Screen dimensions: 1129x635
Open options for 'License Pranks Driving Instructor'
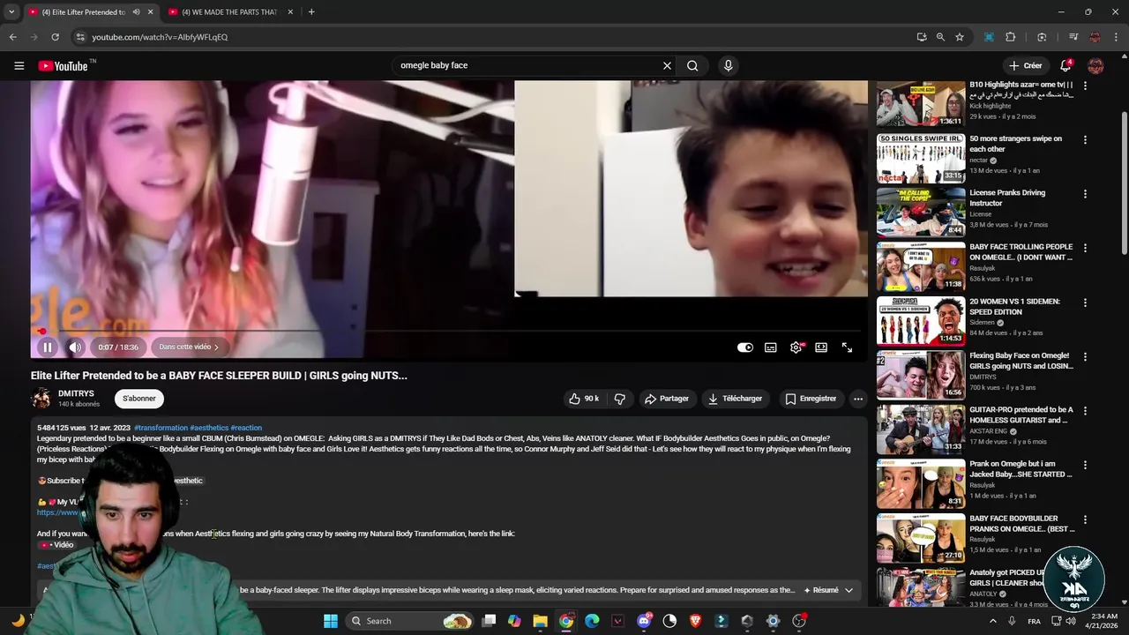(1085, 194)
